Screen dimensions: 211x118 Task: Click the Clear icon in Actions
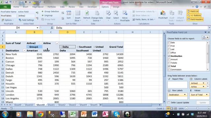coord(108,13)
